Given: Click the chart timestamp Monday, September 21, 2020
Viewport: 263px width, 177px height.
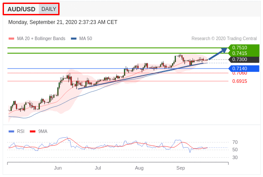Looking at the screenshot, I should coord(63,22).
